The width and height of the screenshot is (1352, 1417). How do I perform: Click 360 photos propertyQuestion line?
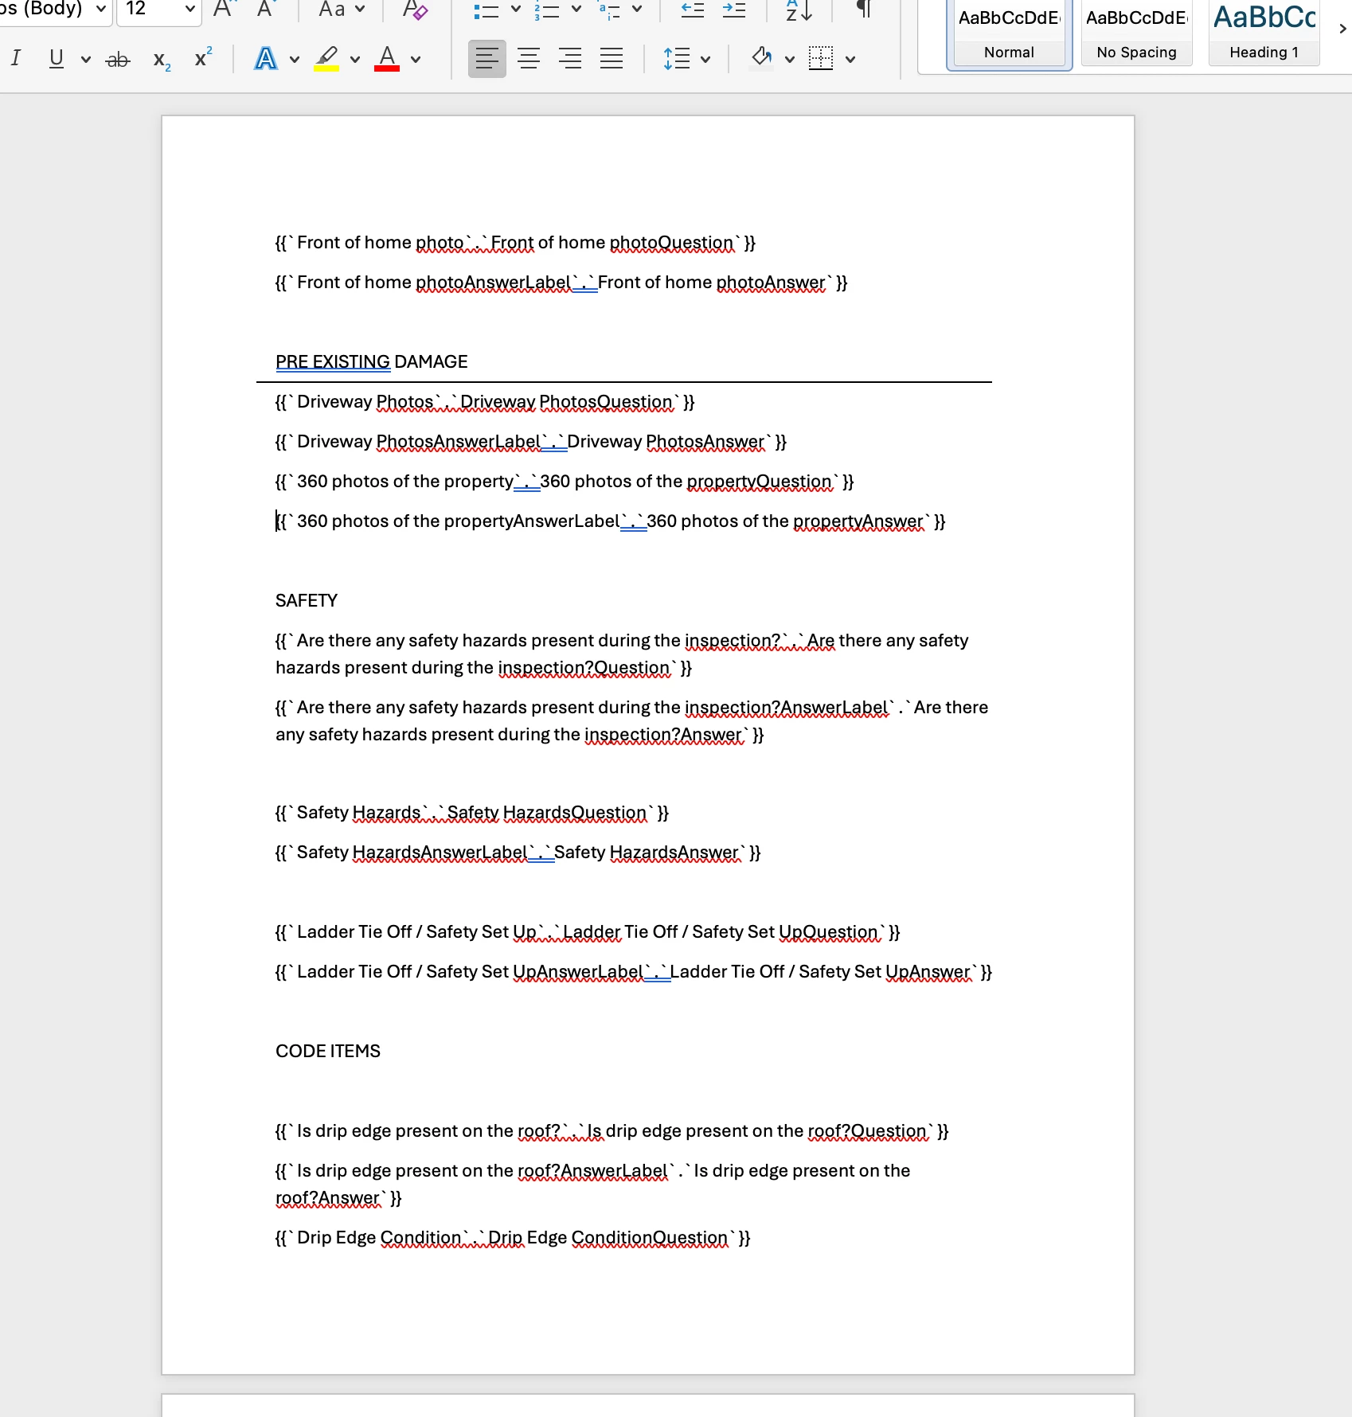[565, 482]
